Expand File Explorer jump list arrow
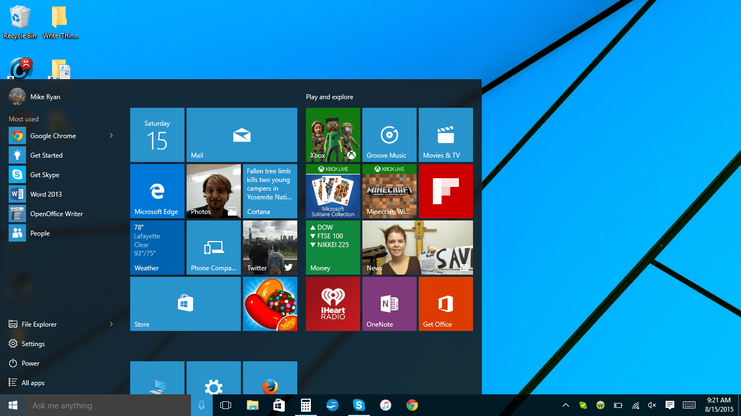This screenshot has width=741, height=416. tap(111, 324)
